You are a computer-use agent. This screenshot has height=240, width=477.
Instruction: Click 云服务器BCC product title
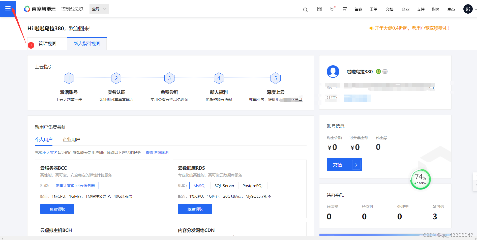[x=53, y=168]
